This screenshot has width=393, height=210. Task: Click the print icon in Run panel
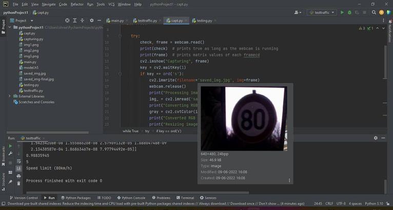point(19,175)
